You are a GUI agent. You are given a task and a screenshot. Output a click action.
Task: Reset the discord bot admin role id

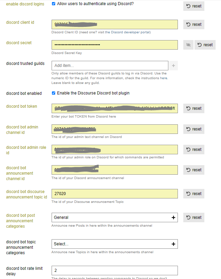click(194, 150)
